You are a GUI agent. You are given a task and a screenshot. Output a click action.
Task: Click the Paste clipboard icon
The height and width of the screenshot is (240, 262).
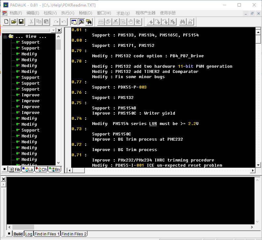click(46, 22)
